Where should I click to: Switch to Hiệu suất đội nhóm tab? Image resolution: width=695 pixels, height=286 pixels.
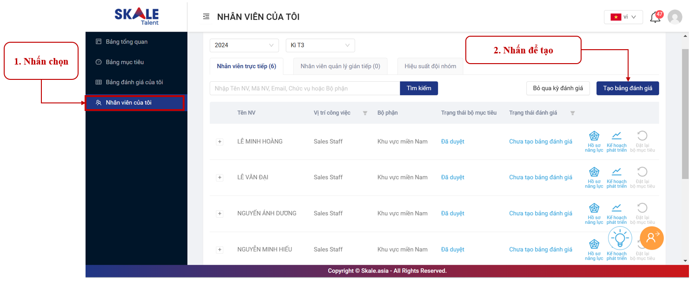(x=430, y=66)
